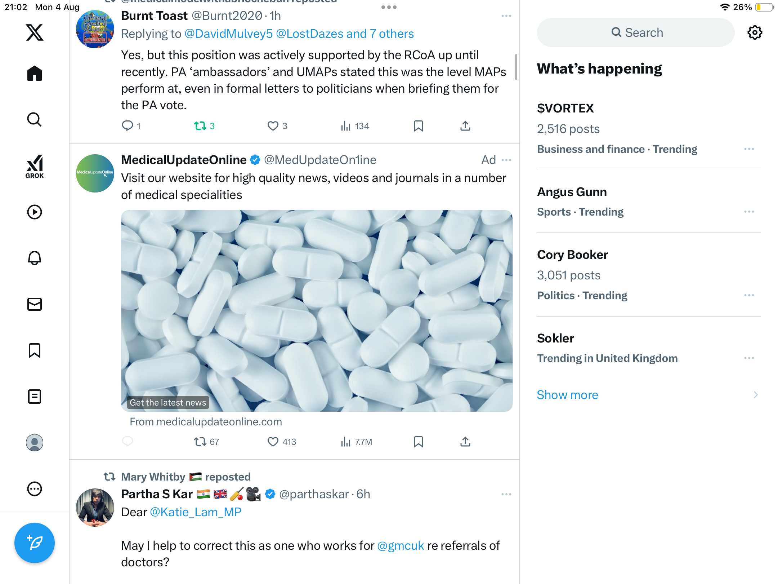Viewport: 778px width, 584px height.
Task: Click the @DavidMulvey5 reply mention
Action: pos(228,34)
